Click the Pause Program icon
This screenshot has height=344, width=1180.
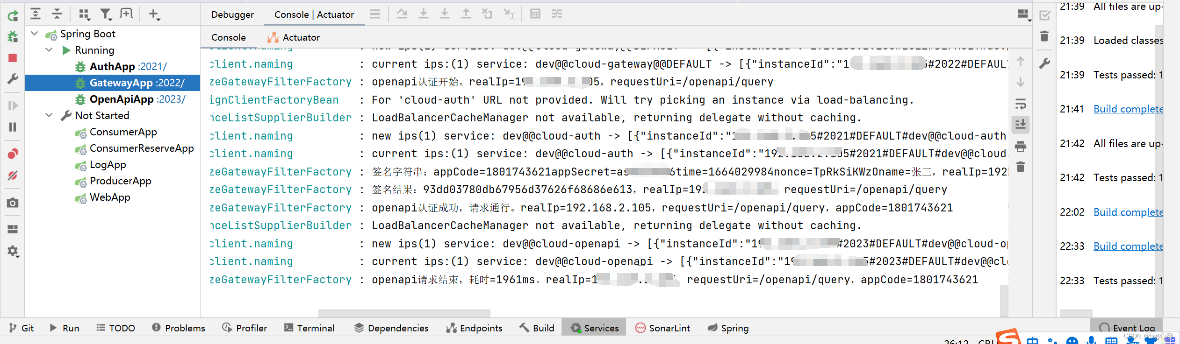tap(13, 127)
